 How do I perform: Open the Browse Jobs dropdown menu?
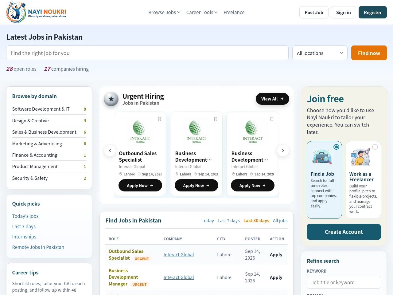tap(164, 12)
